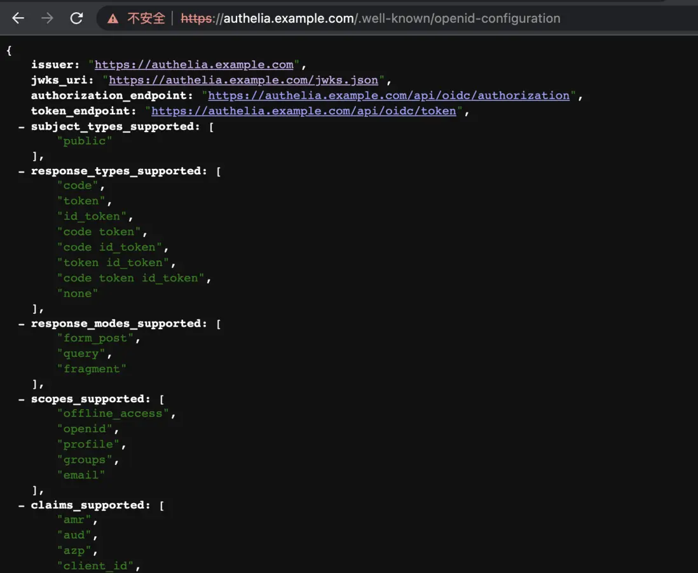Open the api/oidc/authorization endpoint link
Image resolution: width=698 pixels, height=573 pixels.
point(388,95)
